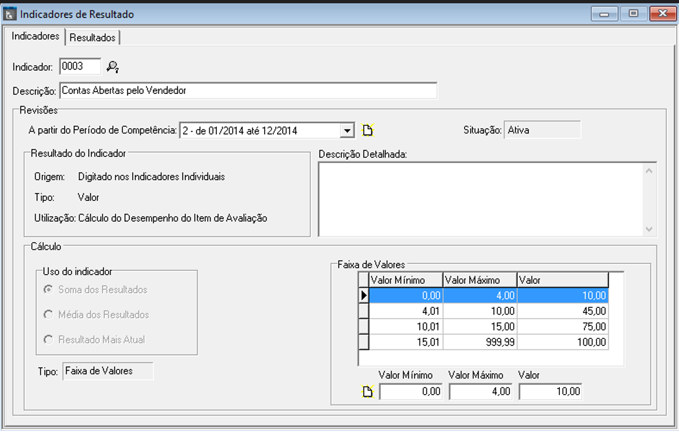Click the Indicador code input field
This screenshot has height=431, width=679.
(80, 66)
